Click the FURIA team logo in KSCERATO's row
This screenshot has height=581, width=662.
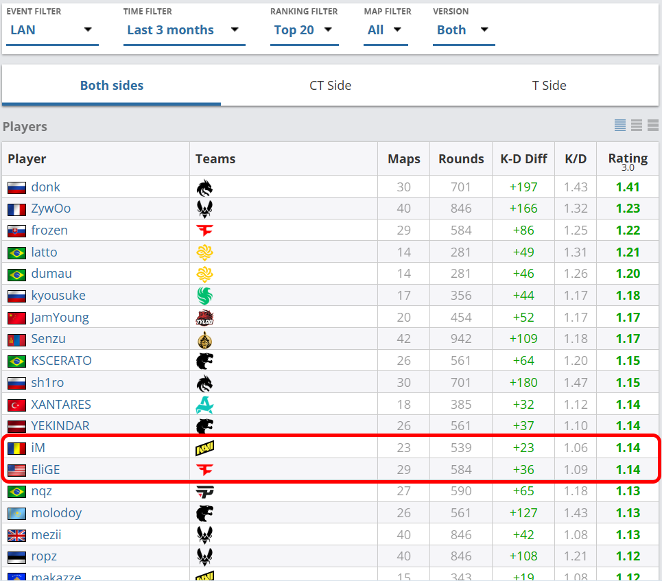(x=204, y=361)
